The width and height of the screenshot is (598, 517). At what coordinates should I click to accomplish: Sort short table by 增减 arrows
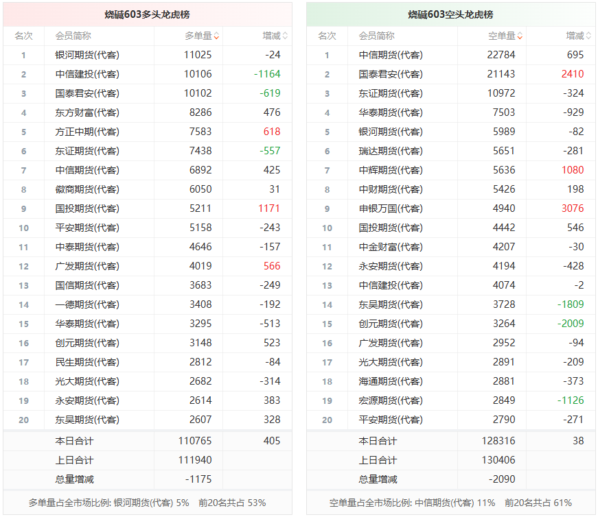(588, 36)
